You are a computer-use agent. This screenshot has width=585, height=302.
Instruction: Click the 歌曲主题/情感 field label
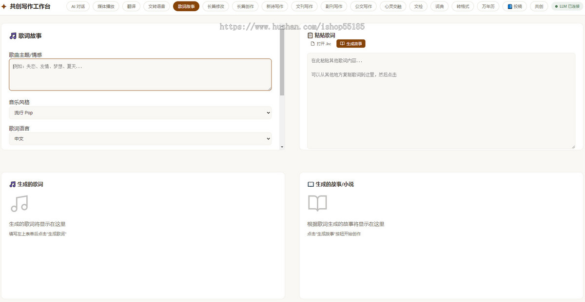click(x=25, y=54)
